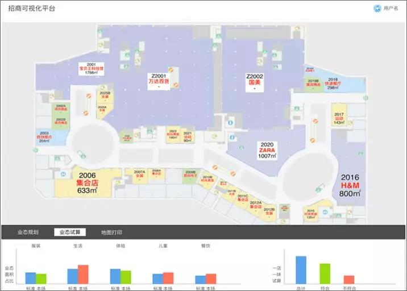
Task: Click the icon inside the left circular atrium
Action: click(81, 153)
